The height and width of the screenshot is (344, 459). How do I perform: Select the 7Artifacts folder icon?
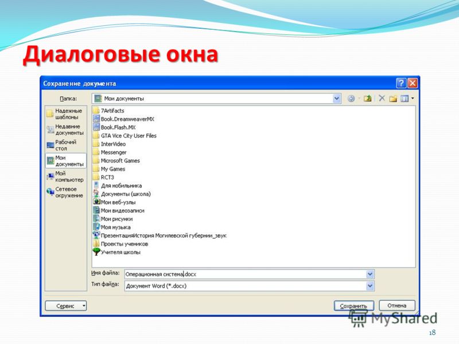(96, 111)
